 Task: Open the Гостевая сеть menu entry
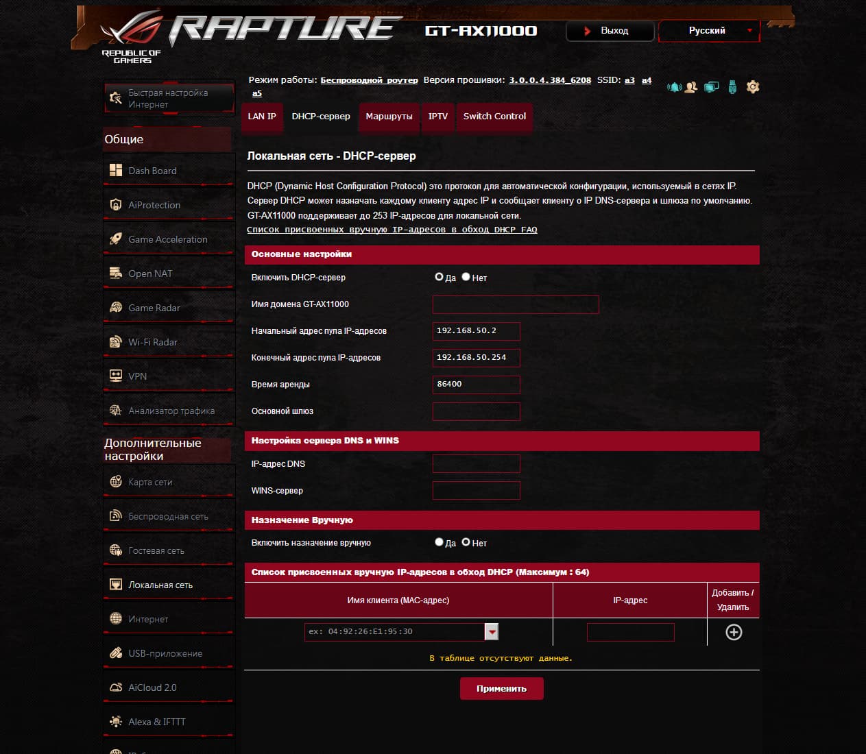pyautogui.click(x=169, y=550)
